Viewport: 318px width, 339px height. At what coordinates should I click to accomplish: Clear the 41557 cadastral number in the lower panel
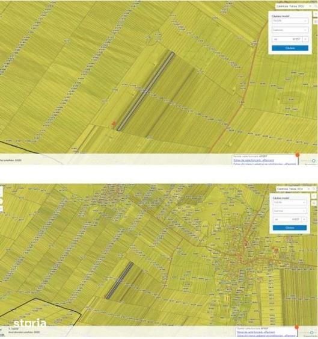(x=304, y=219)
